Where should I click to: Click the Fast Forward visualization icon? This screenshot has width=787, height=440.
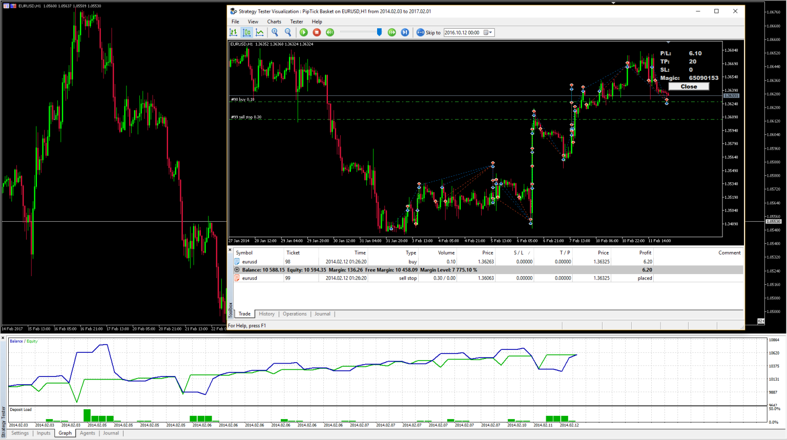click(391, 32)
